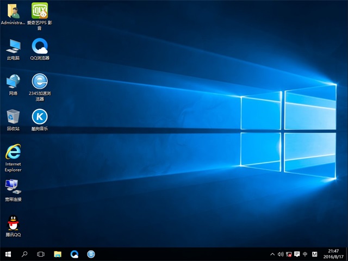Click the taskbar search magnifier
The image size is (348, 261).
24,254
